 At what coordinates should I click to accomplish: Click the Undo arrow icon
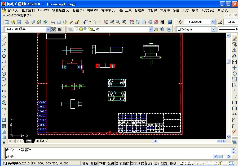(85, 22)
